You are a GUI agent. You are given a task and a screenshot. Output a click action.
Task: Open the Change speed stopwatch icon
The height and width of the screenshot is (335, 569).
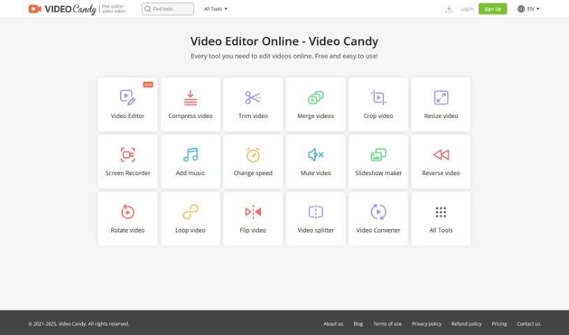[x=253, y=155]
